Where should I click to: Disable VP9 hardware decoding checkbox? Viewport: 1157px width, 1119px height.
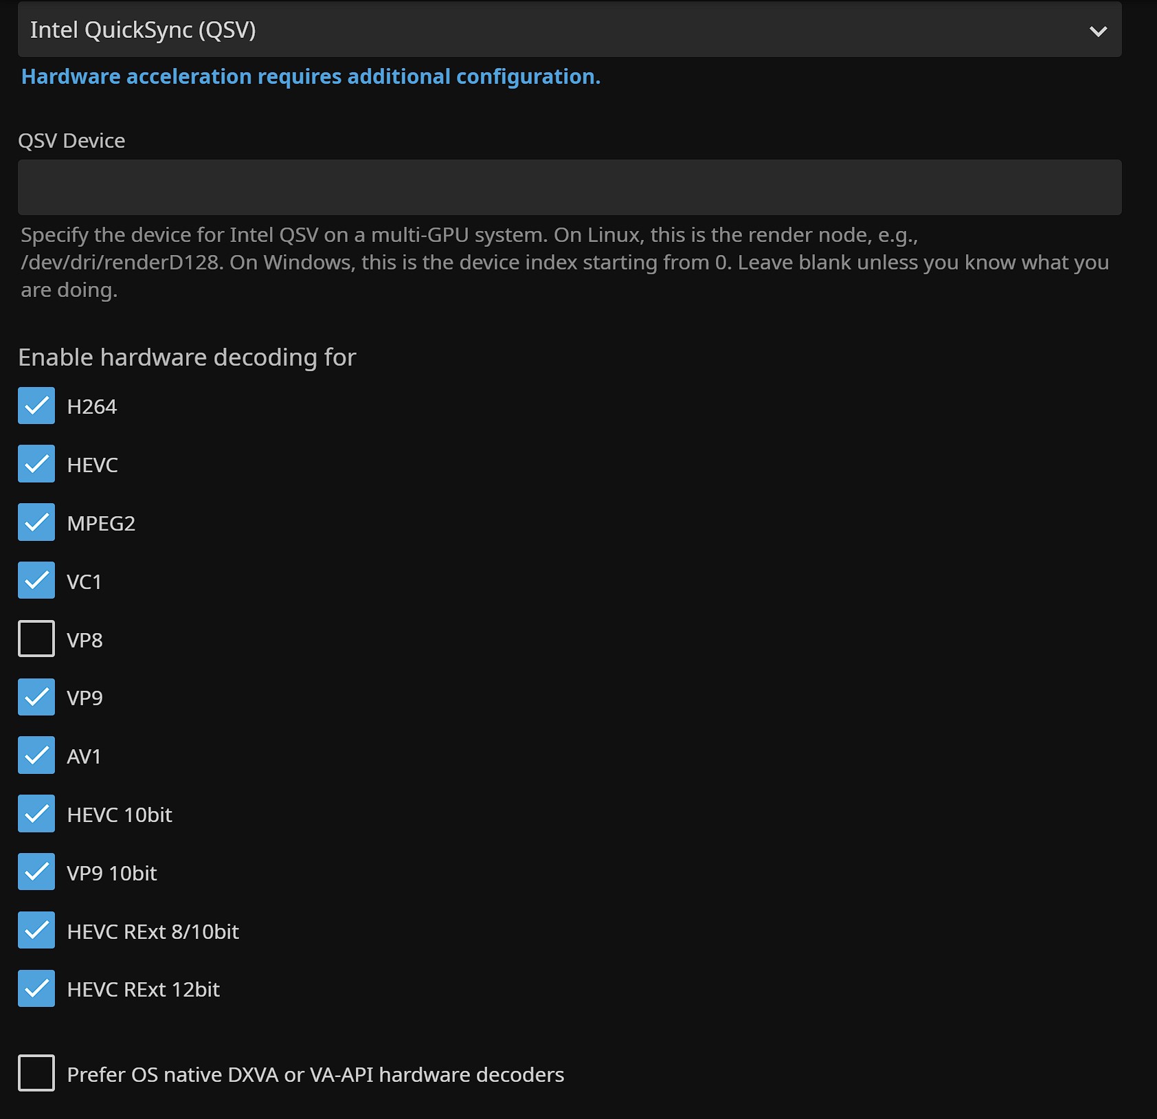(x=36, y=698)
